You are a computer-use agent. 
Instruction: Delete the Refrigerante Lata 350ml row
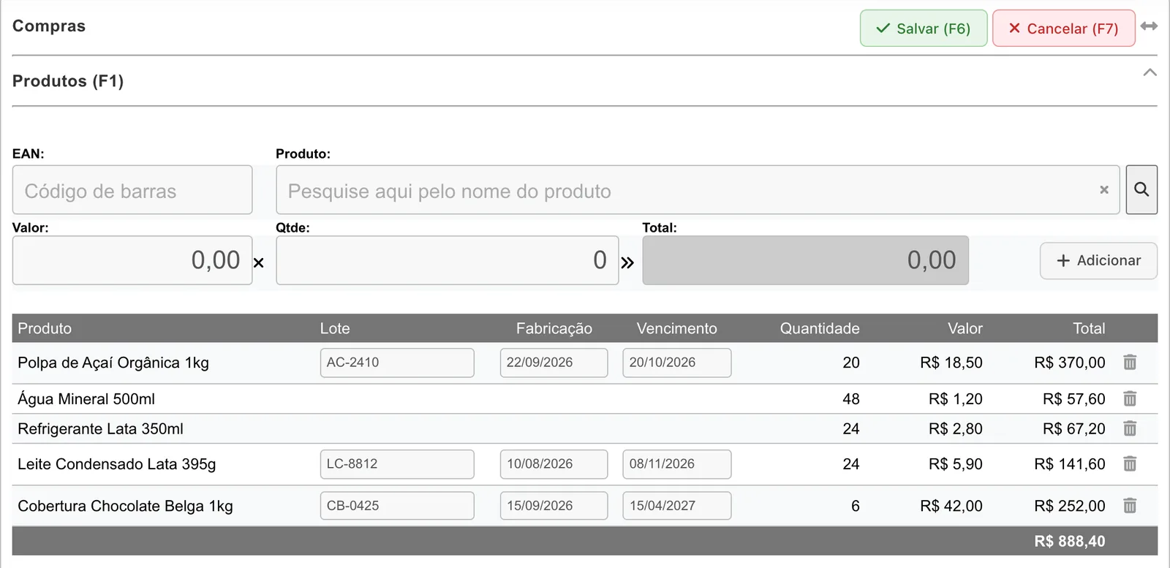pos(1130,429)
